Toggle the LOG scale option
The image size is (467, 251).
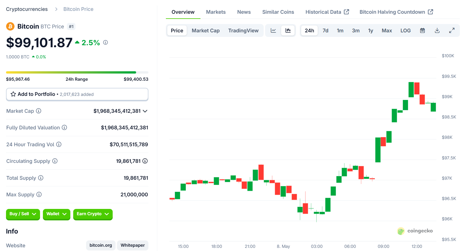[x=406, y=30]
